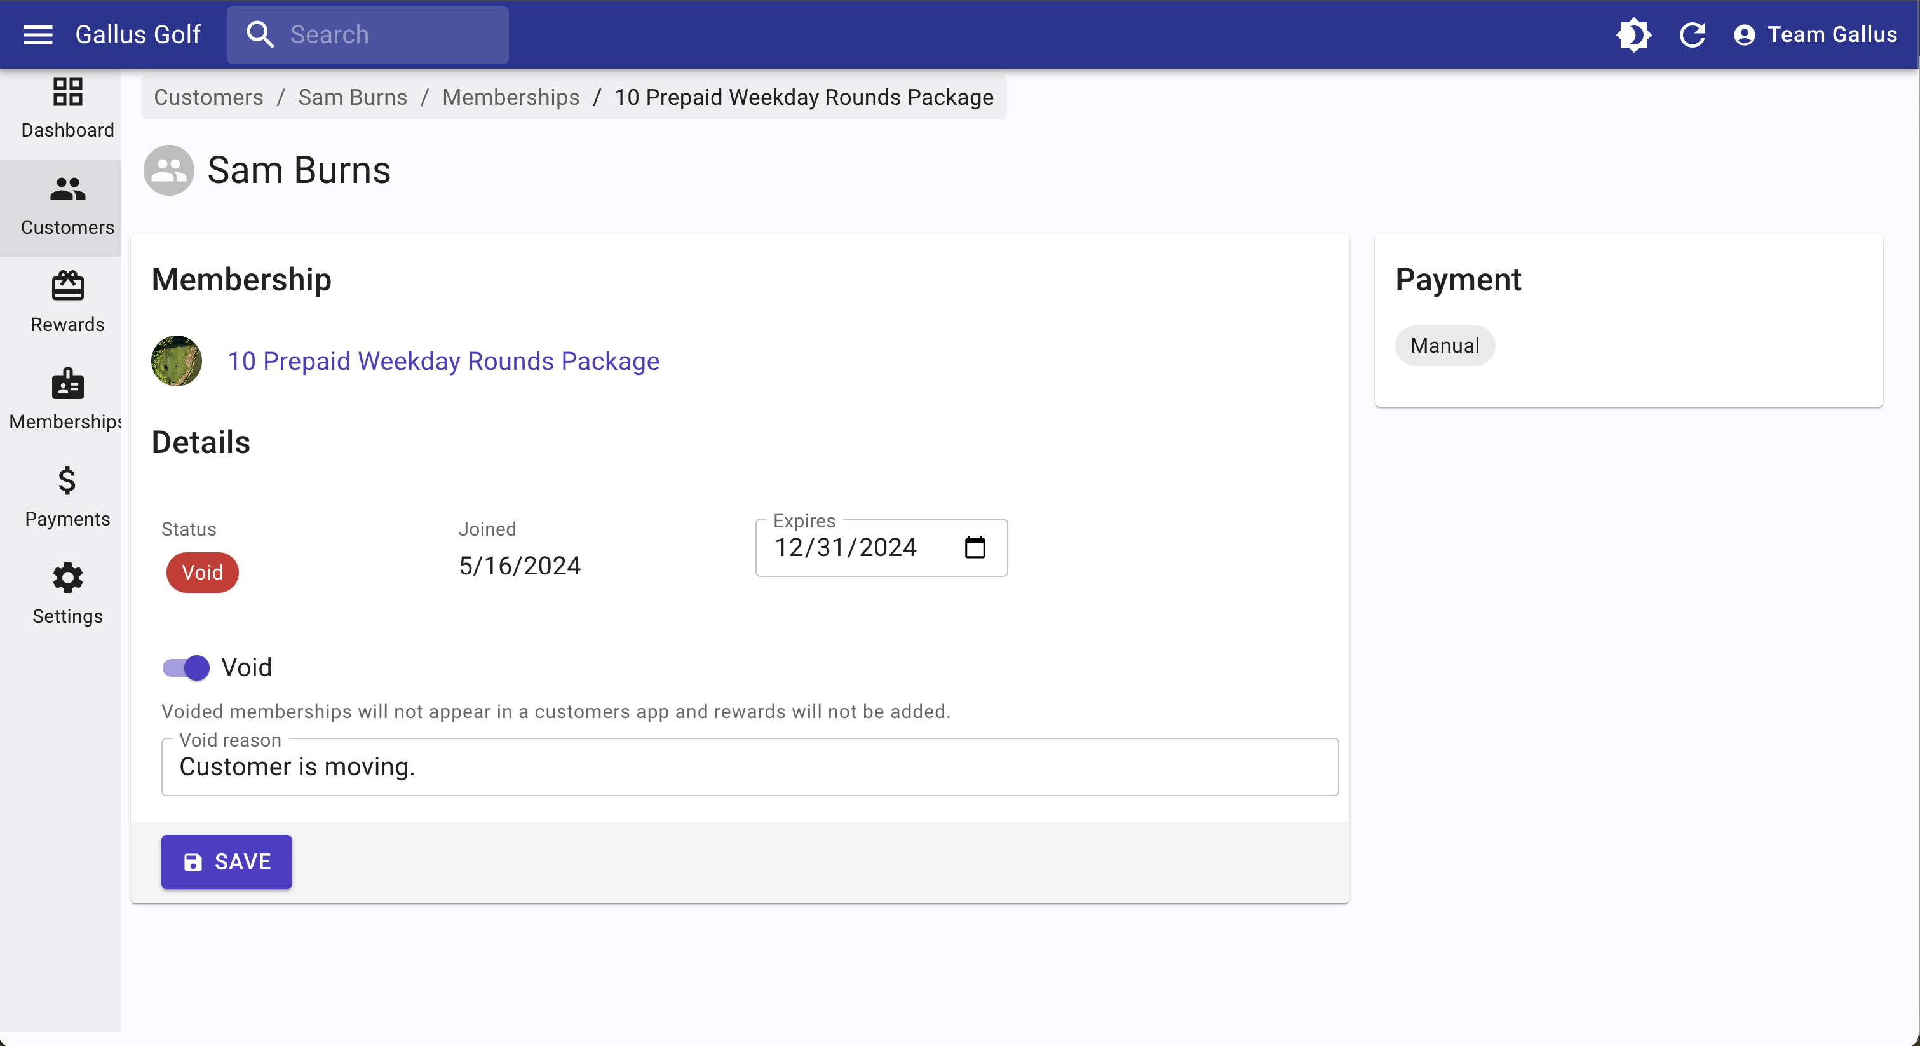The height and width of the screenshot is (1046, 1920).
Task: Click the Memberships breadcrumb
Action: pos(511,97)
